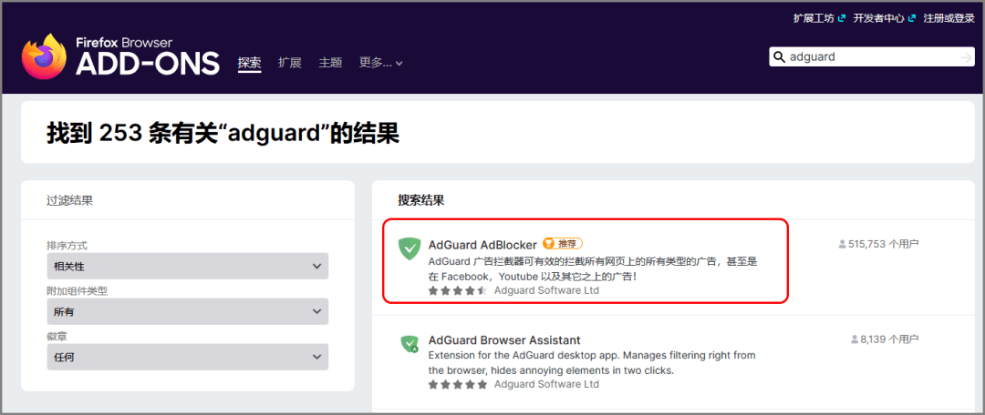Click the 排序方式 label
This screenshot has height=415, width=985.
coord(67,245)
